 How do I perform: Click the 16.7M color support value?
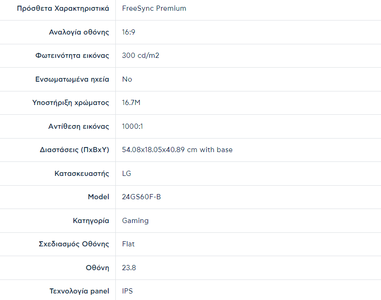click(131, 103)
